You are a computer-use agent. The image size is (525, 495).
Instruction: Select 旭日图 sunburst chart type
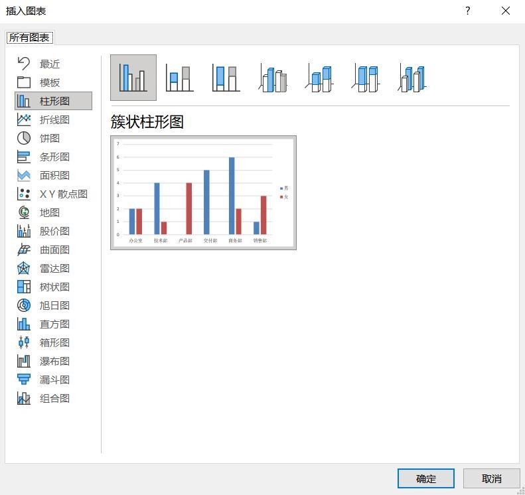[x=54, y=305]
